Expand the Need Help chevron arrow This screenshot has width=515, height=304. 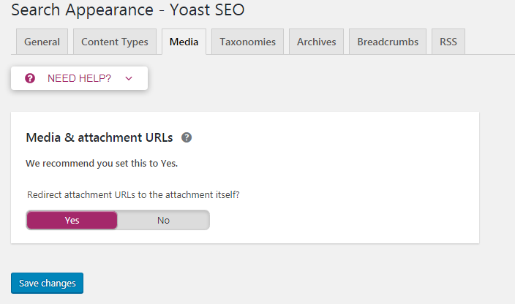[129, 78]
